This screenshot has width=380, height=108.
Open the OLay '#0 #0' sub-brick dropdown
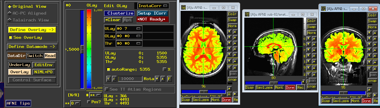[129, 36]
